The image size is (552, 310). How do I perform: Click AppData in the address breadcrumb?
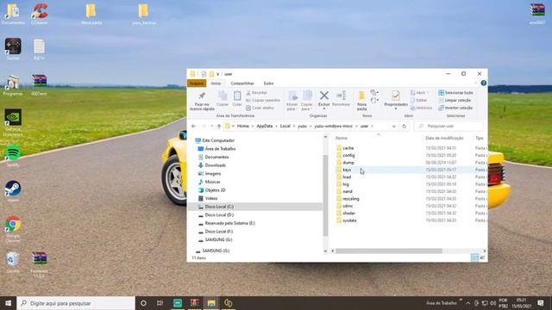click(265, 126)
